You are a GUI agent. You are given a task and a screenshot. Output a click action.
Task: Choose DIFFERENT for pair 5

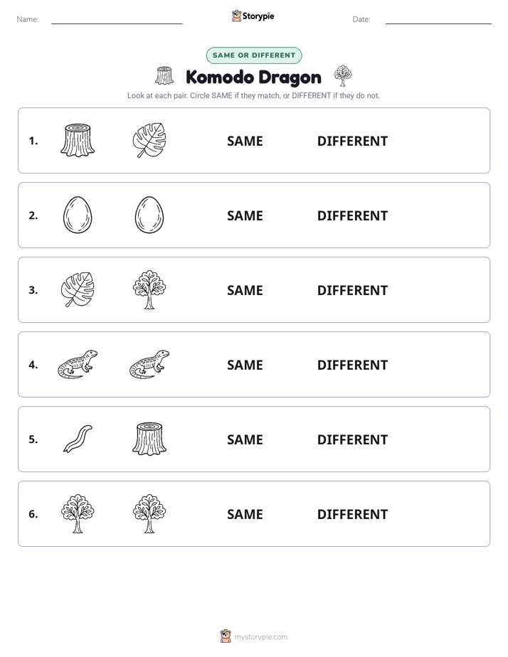point(352,439)
